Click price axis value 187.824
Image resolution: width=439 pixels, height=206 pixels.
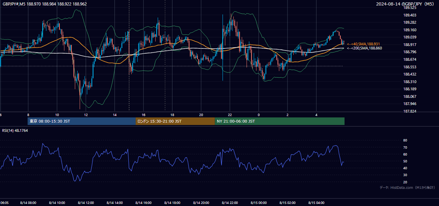(410, 111)
